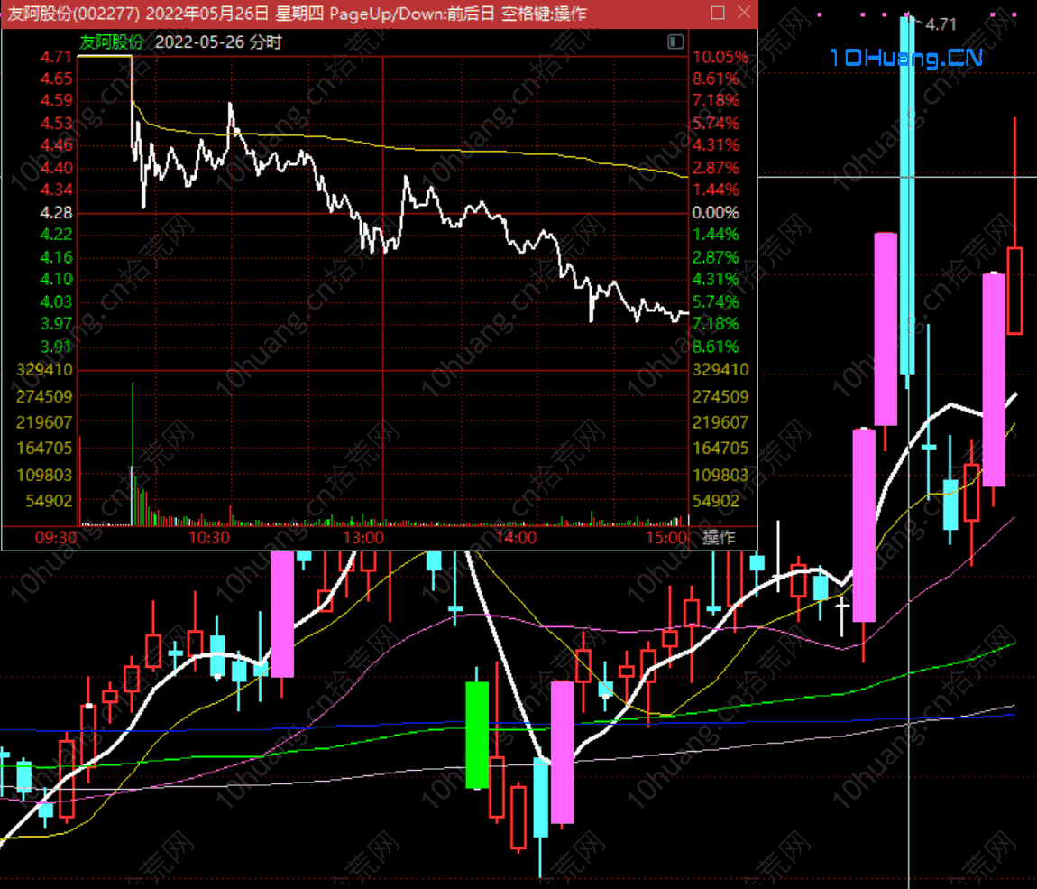The height and width of the screenshot is (889, 1037).
Task: Click 54902 on the right volume axis
Action: (x=716, y=501)
